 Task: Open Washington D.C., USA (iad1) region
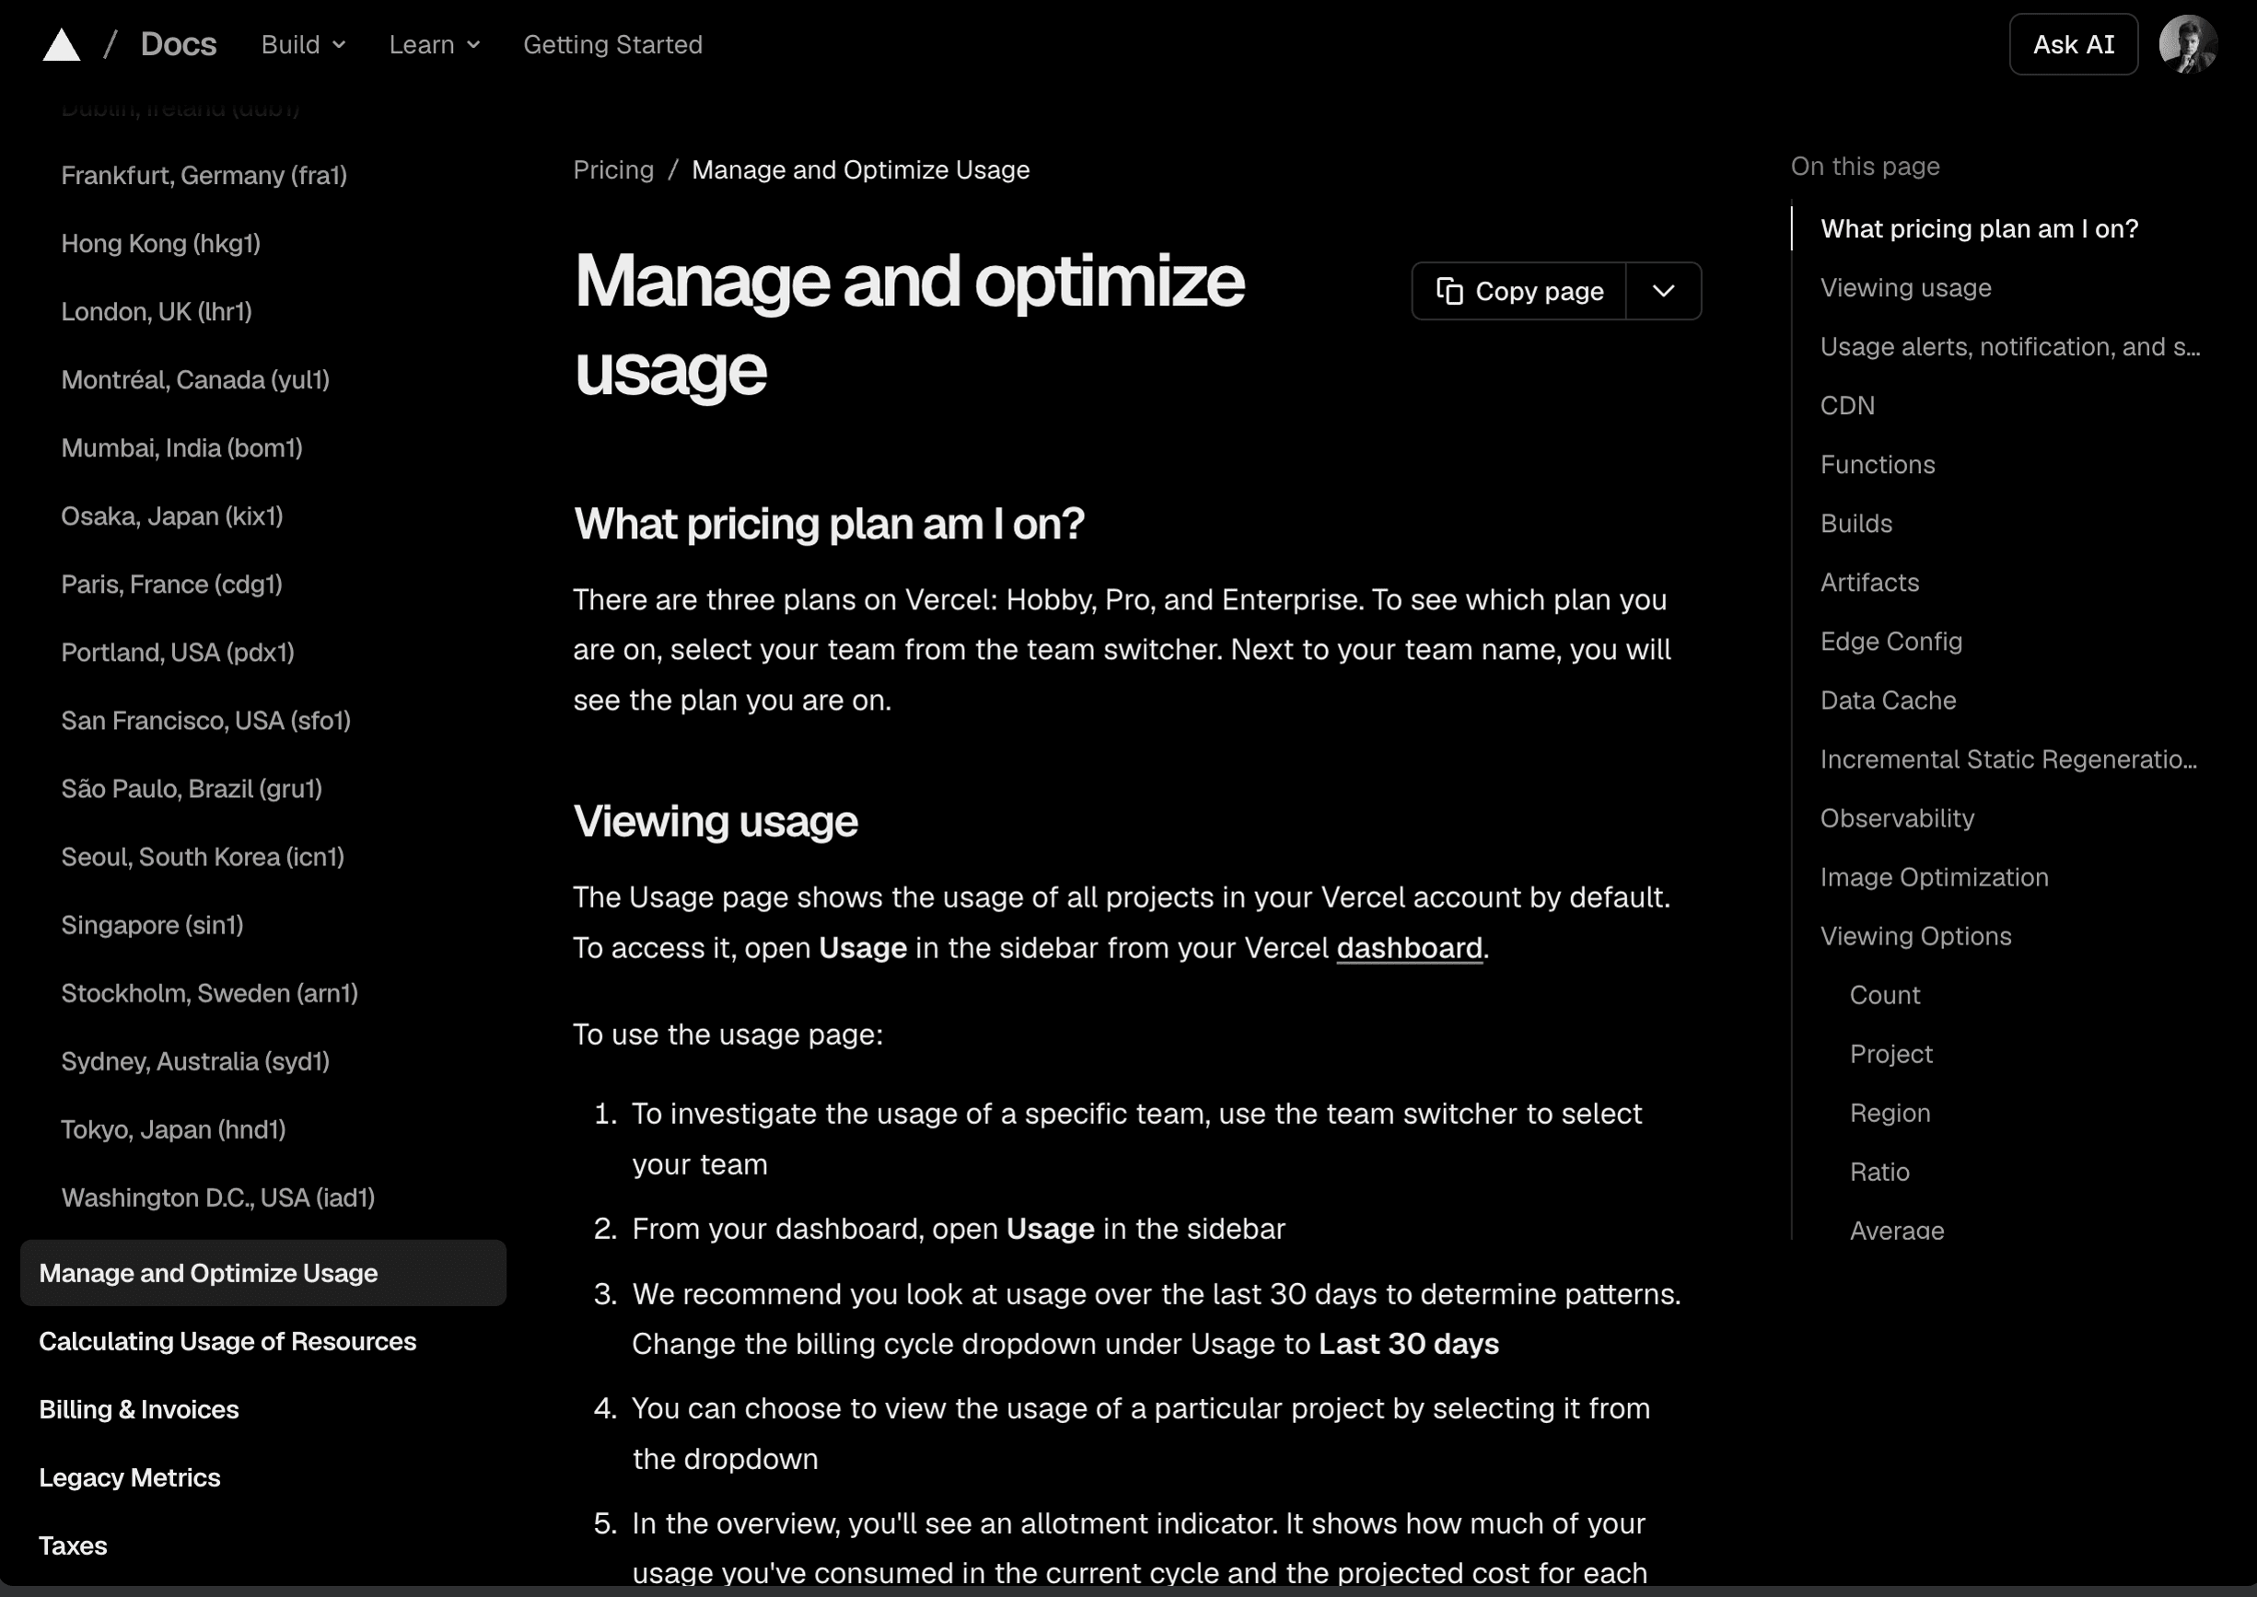pyautogui.click(x=217, y=1198)
